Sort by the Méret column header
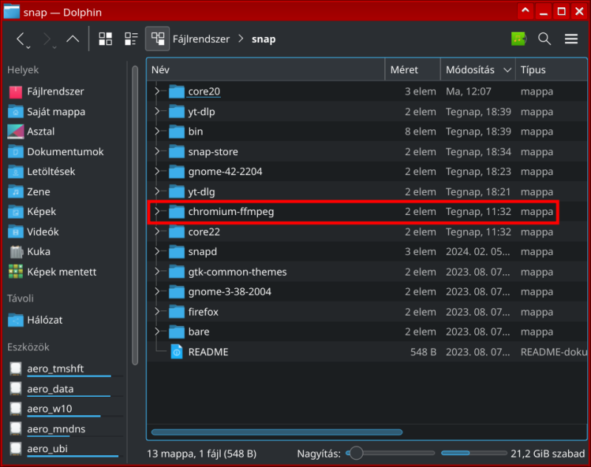 coord(413,69)
